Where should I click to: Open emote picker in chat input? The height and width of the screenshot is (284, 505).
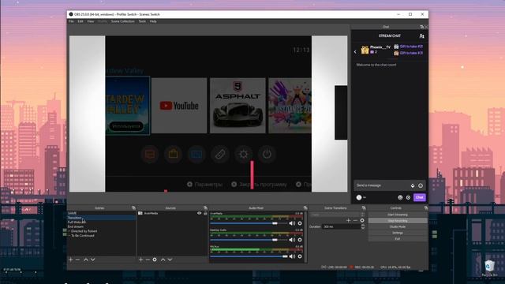(x=421, y=185)
